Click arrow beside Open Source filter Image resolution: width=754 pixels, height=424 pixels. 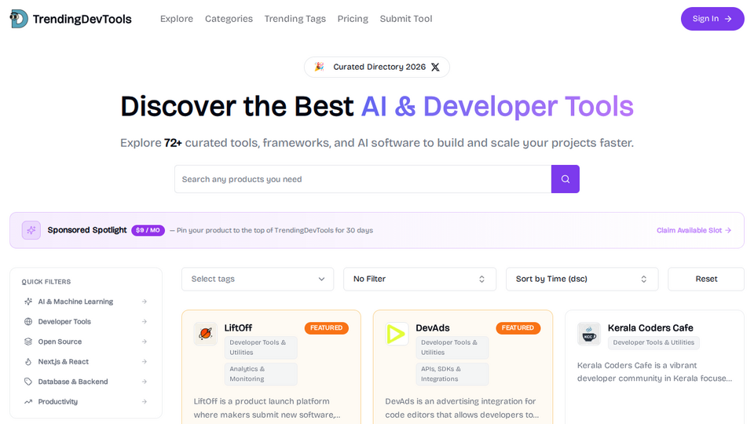[x=145, y=342]
